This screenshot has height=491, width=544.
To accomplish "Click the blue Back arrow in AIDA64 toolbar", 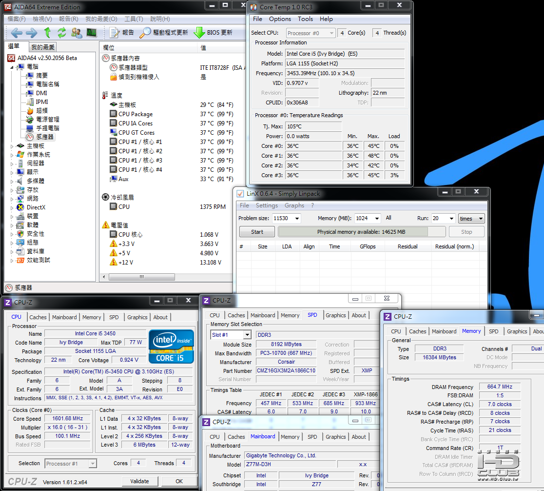I will tap(17, 33).
